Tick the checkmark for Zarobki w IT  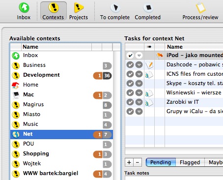pyautogui.click(x=130, y=102)
